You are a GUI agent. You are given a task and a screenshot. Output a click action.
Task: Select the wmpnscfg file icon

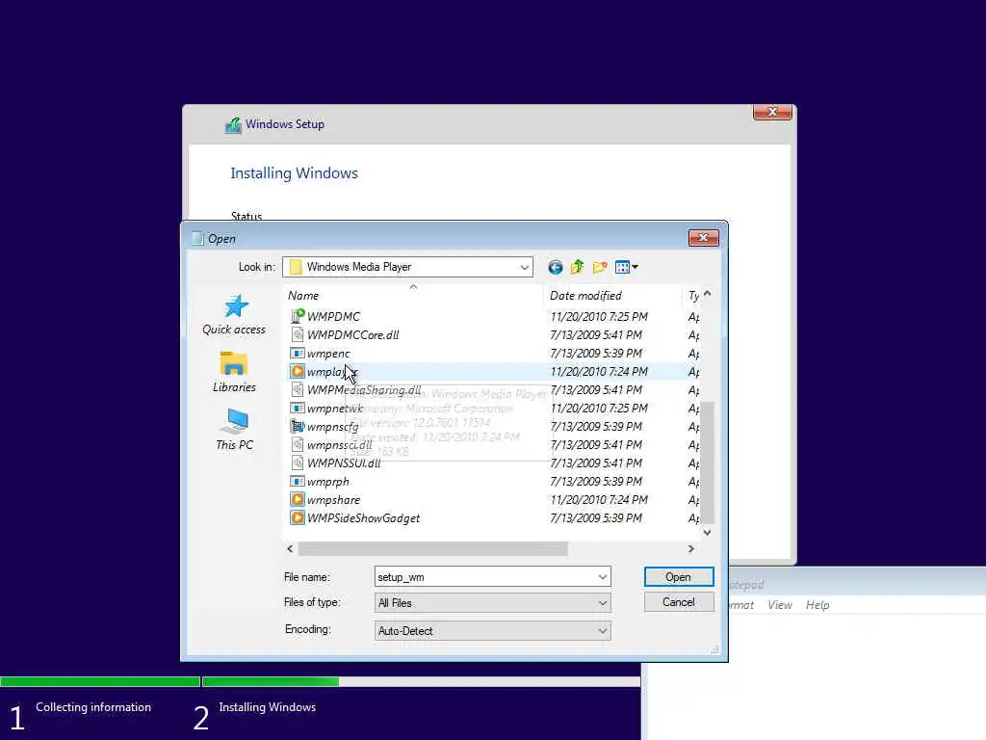coord(298,426)
